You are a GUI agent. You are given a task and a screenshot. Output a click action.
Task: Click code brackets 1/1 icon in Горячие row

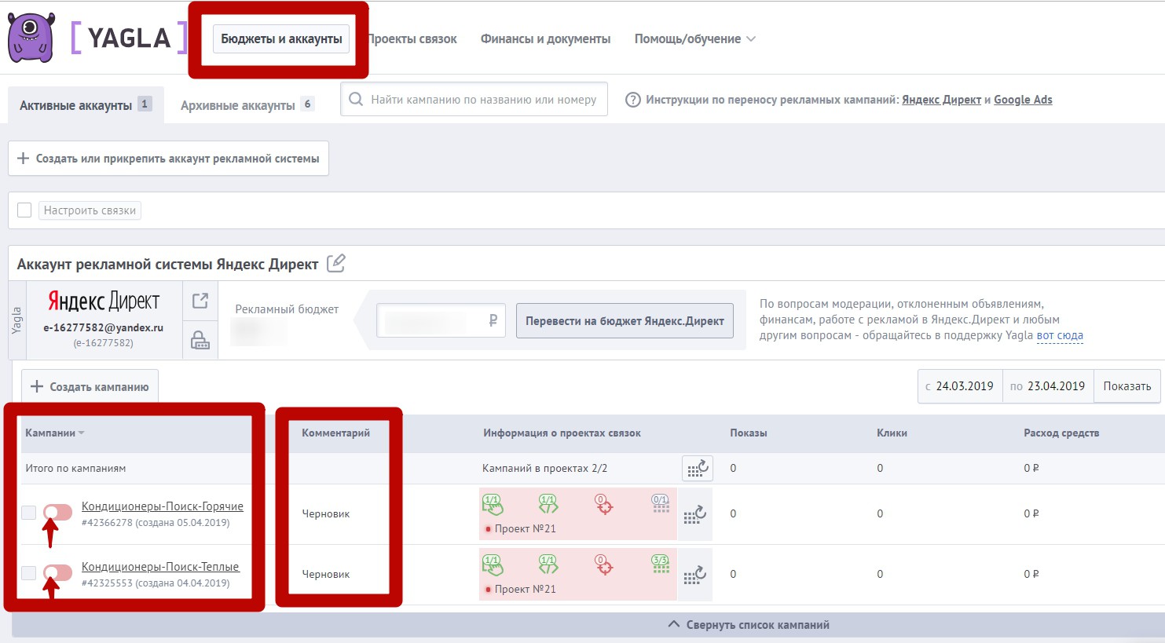click(548, 504)
